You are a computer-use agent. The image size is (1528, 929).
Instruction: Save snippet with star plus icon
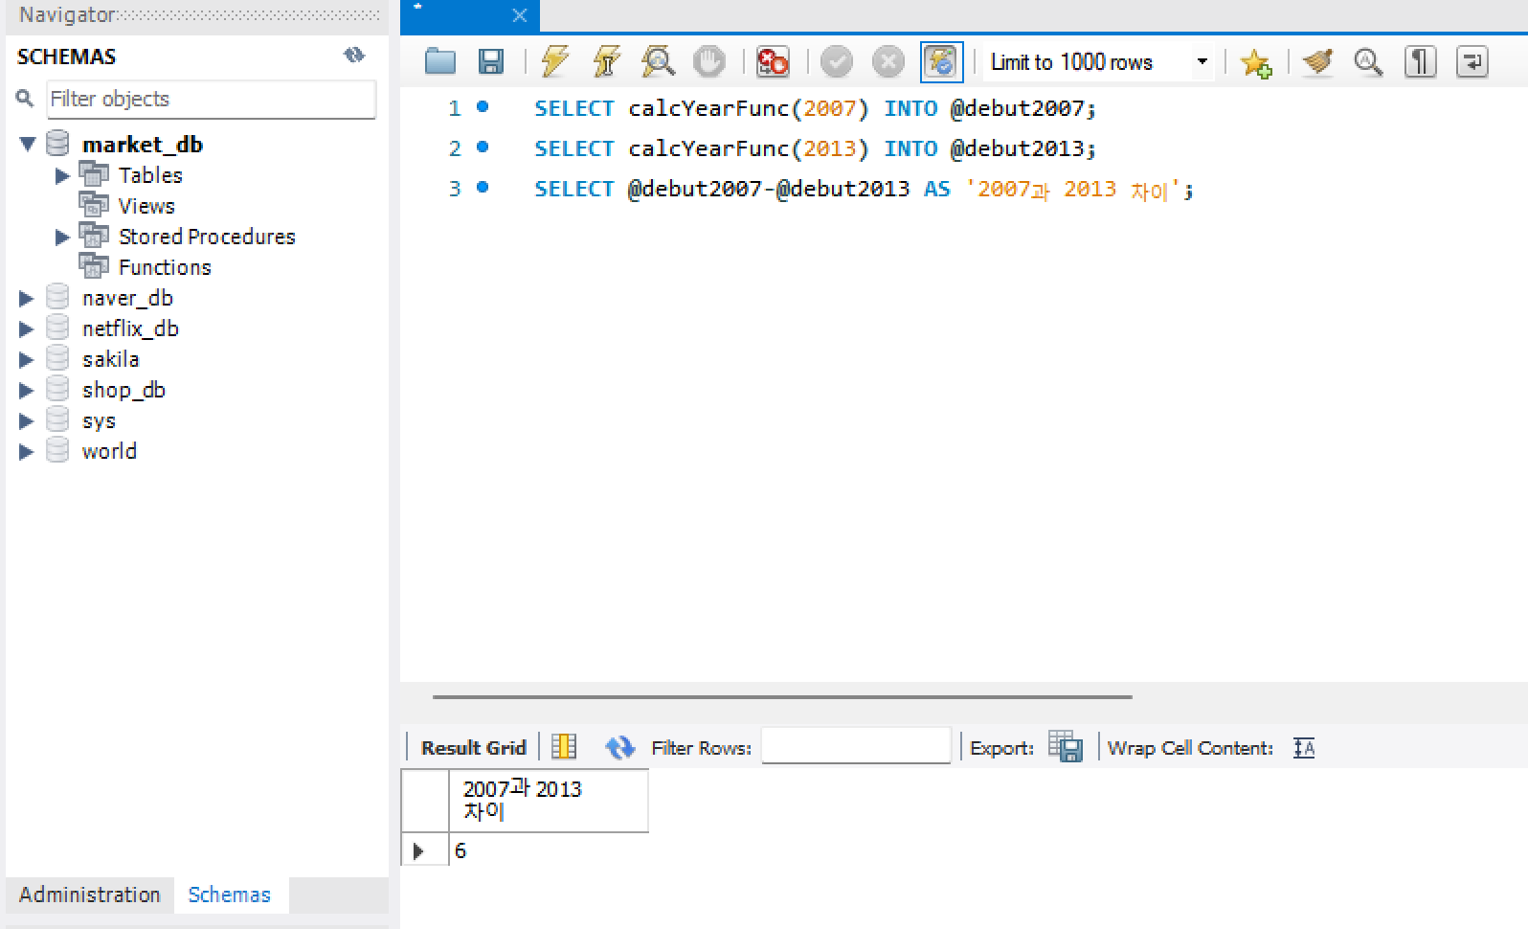click(x=1255, y=63)
